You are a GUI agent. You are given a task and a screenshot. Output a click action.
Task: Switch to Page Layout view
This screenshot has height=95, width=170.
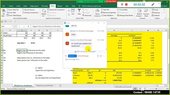(140, 89)
